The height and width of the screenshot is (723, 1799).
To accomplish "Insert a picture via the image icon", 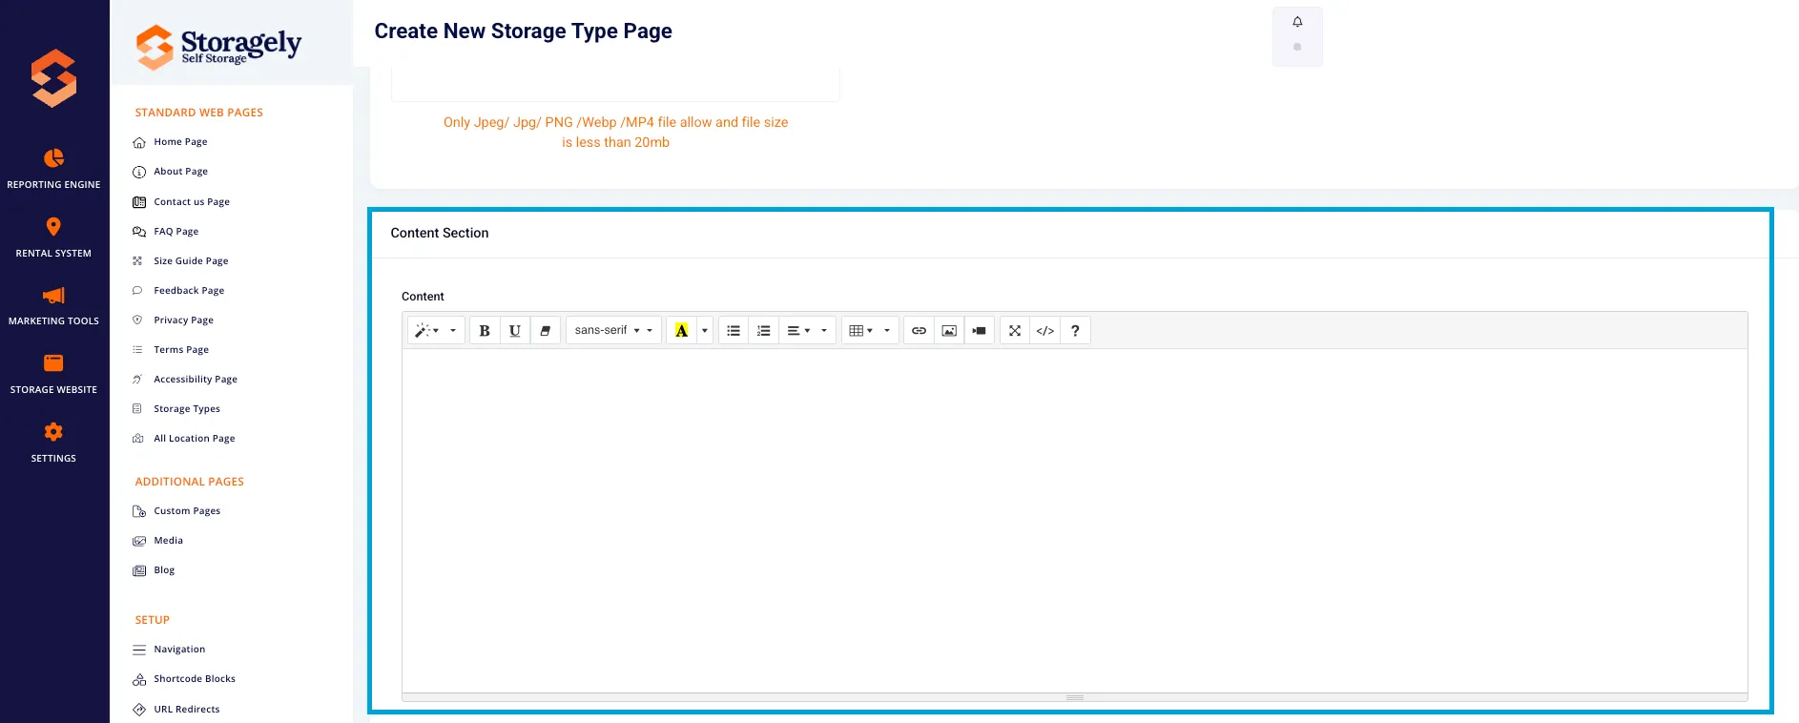I will click(949, 330).
